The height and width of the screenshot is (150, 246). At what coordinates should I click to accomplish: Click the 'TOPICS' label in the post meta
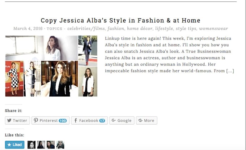click(x=54, y=29)
